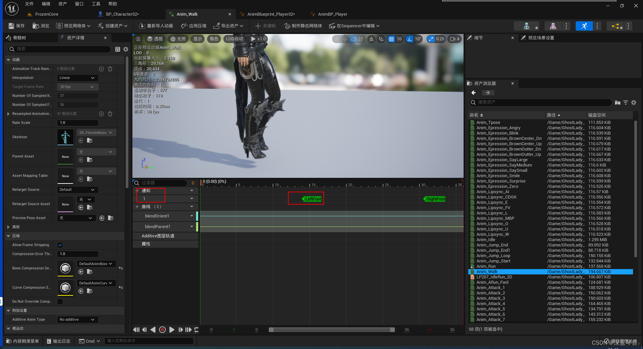
Task: Switch to the 骨骼树 skeleton tree tab
Action: (x=20, y=38)
